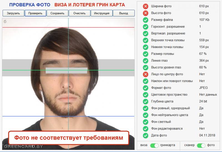Click the Наклон или поворот головы label
Screen dimensions: 222x152
[172, 81]
